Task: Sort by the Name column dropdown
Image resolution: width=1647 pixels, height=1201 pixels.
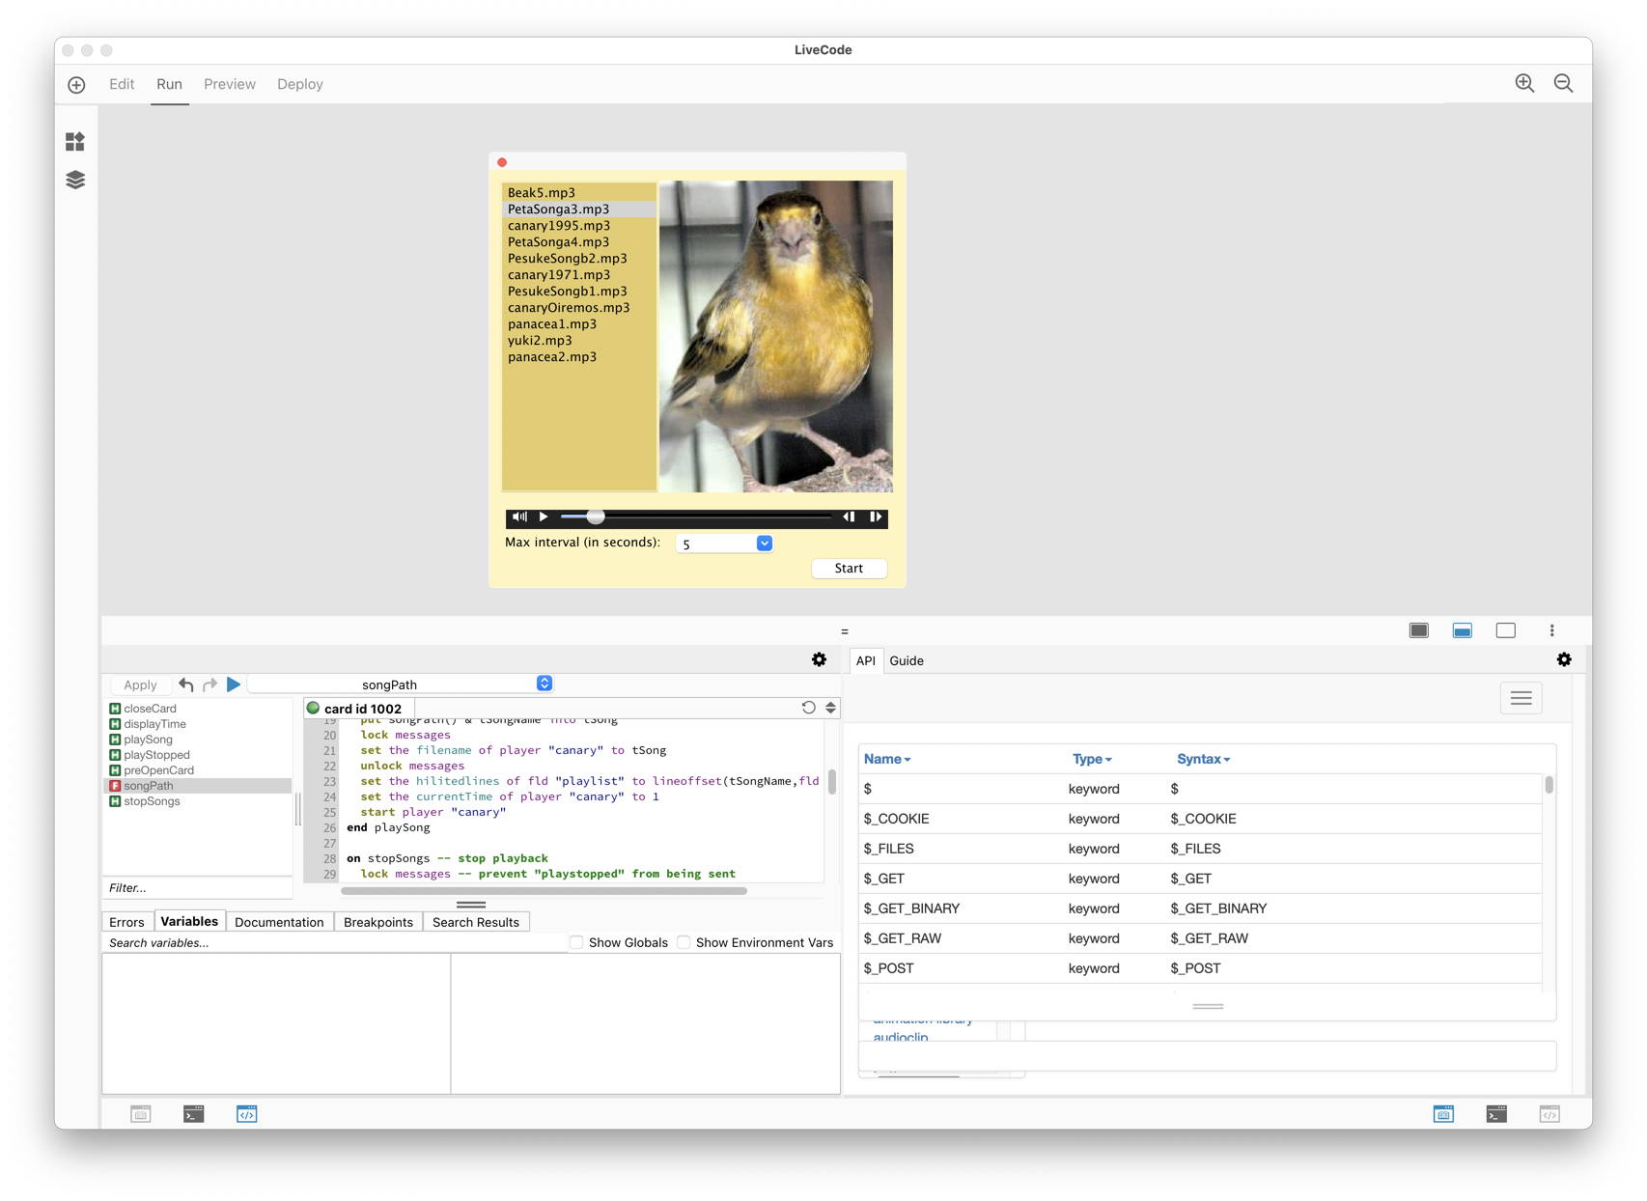Action: click(x=887, y=759)
